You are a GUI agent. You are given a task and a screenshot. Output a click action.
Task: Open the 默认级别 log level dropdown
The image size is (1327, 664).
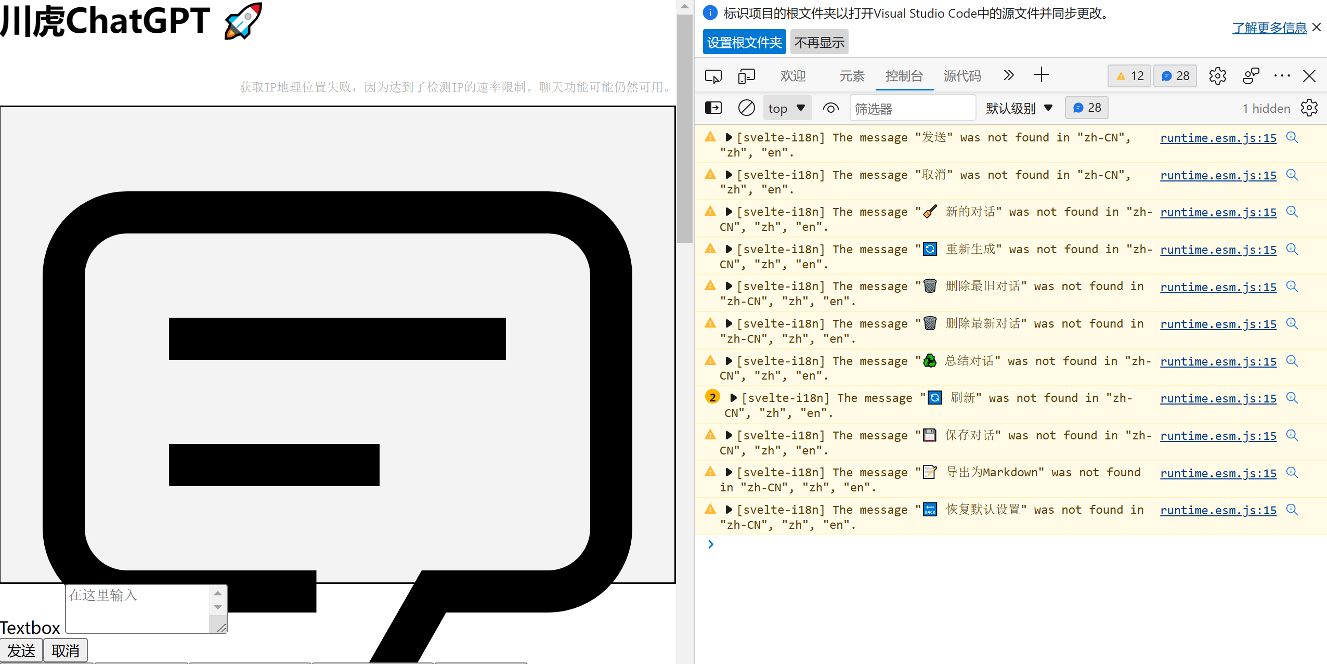point(1019,108)
